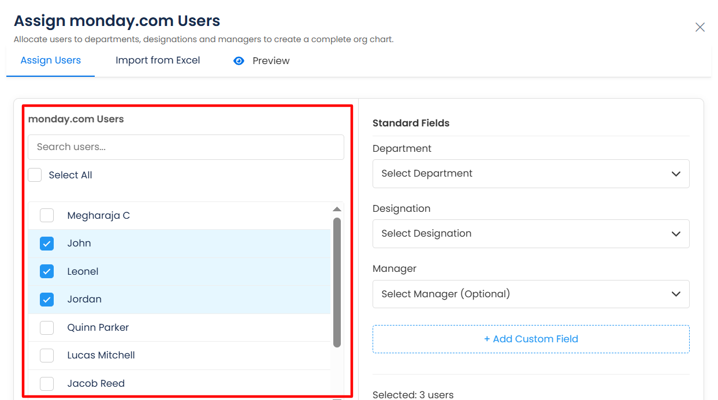This screenshot has width=718, height=400.
Task: Check the Jacob Reed checkbox
Action: [47, 383]
